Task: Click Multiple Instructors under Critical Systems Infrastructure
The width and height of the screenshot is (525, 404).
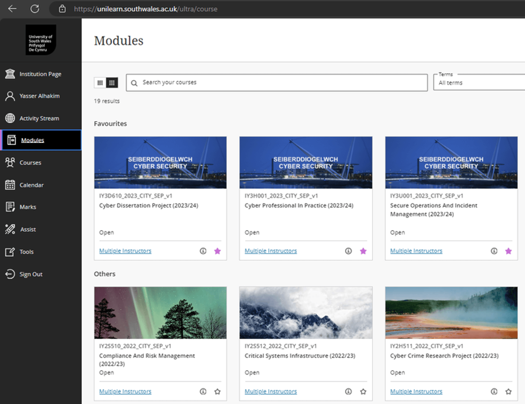Action: click(271, 391)
